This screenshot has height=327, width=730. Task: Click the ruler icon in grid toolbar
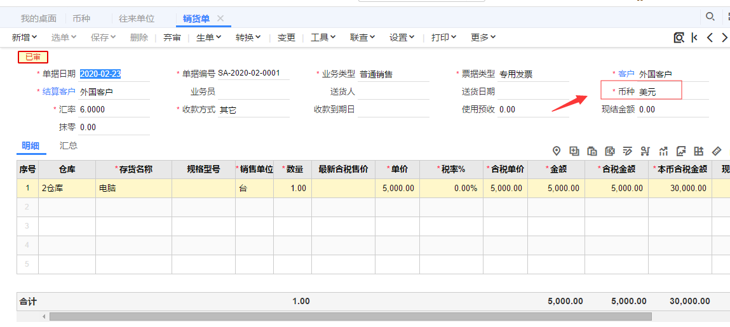tap(717, 151)
